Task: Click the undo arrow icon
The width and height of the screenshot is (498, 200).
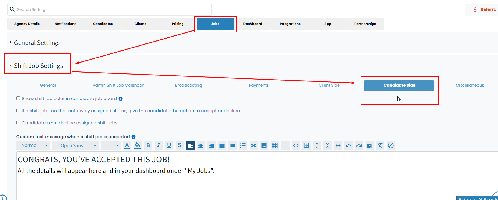Action: pos(348,145)
